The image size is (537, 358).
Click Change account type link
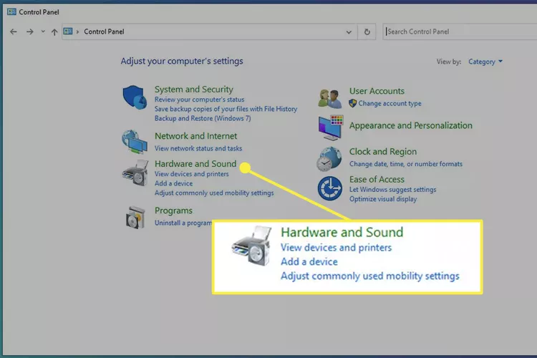(x=390, y=103)
